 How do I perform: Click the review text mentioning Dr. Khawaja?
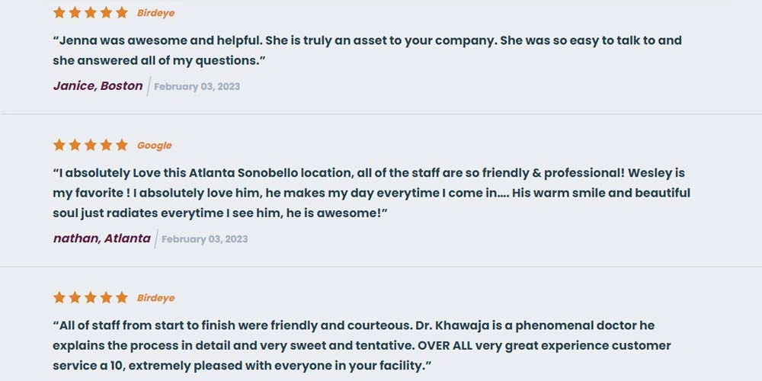pos(361,345)
